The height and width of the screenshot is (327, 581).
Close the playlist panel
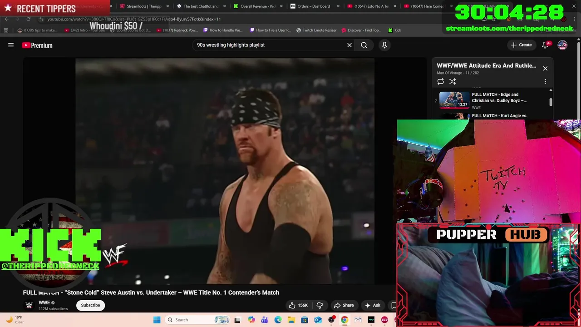(545, 69)
